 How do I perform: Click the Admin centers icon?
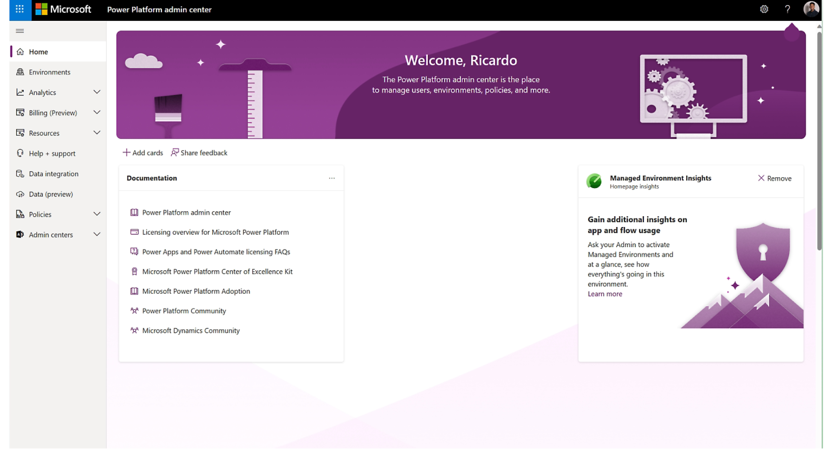click(x=20, y=234)
